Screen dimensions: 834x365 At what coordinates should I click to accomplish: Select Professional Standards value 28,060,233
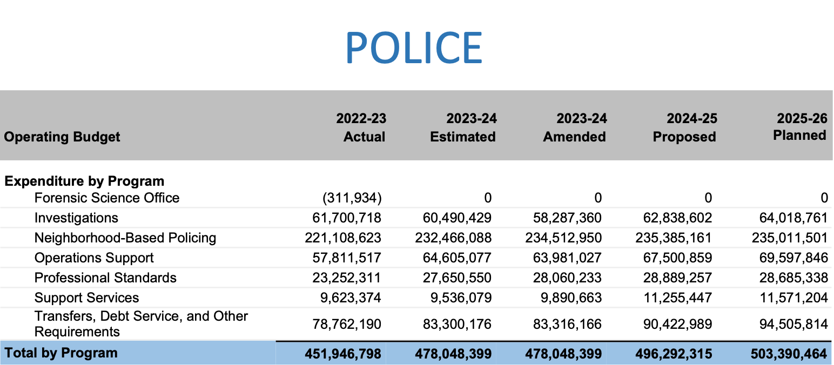pyautogui.click(x=568, y=278)
